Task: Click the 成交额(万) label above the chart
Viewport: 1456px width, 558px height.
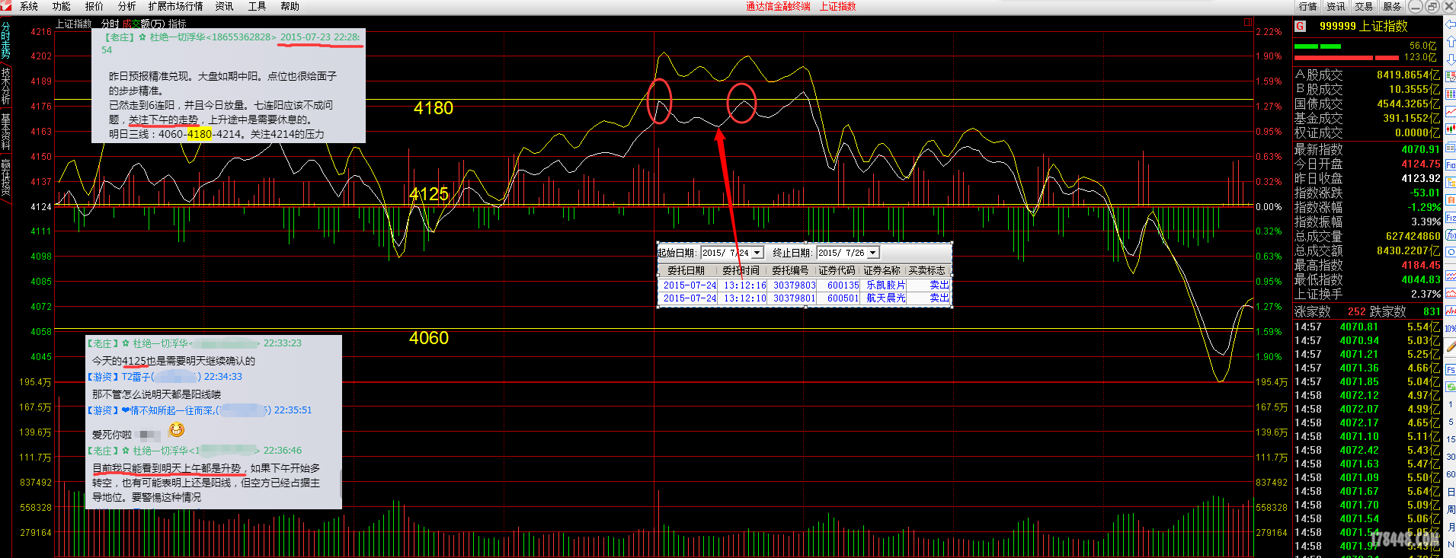Action: [x=143, y=24]
